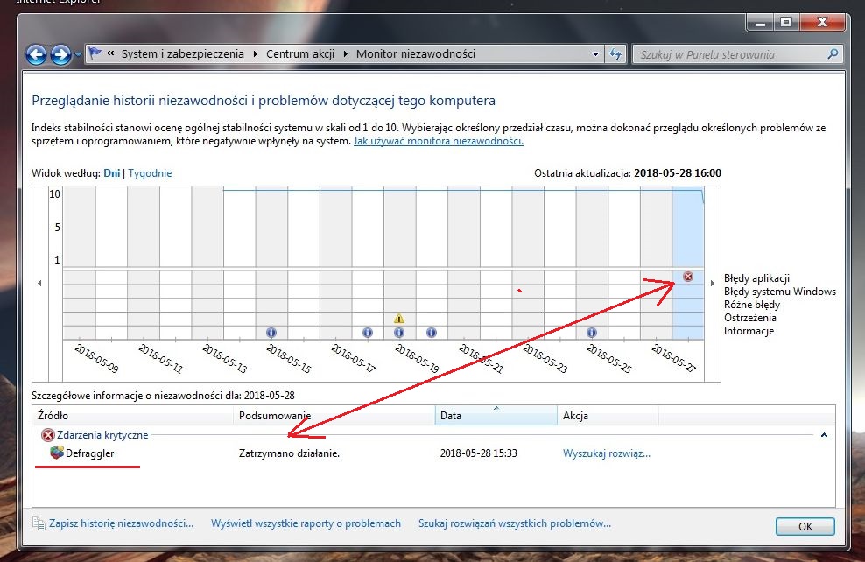Minimize the Monitor niezawodności window
The image size is (865, 562).
[760, 23]
